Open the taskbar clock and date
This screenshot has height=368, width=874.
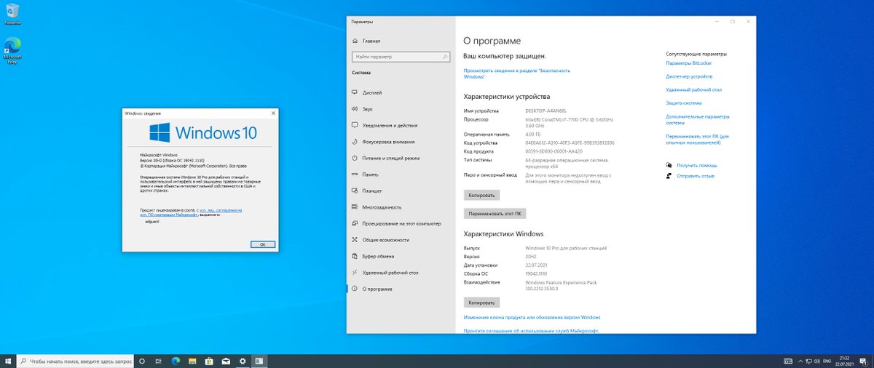pos(843,361)
